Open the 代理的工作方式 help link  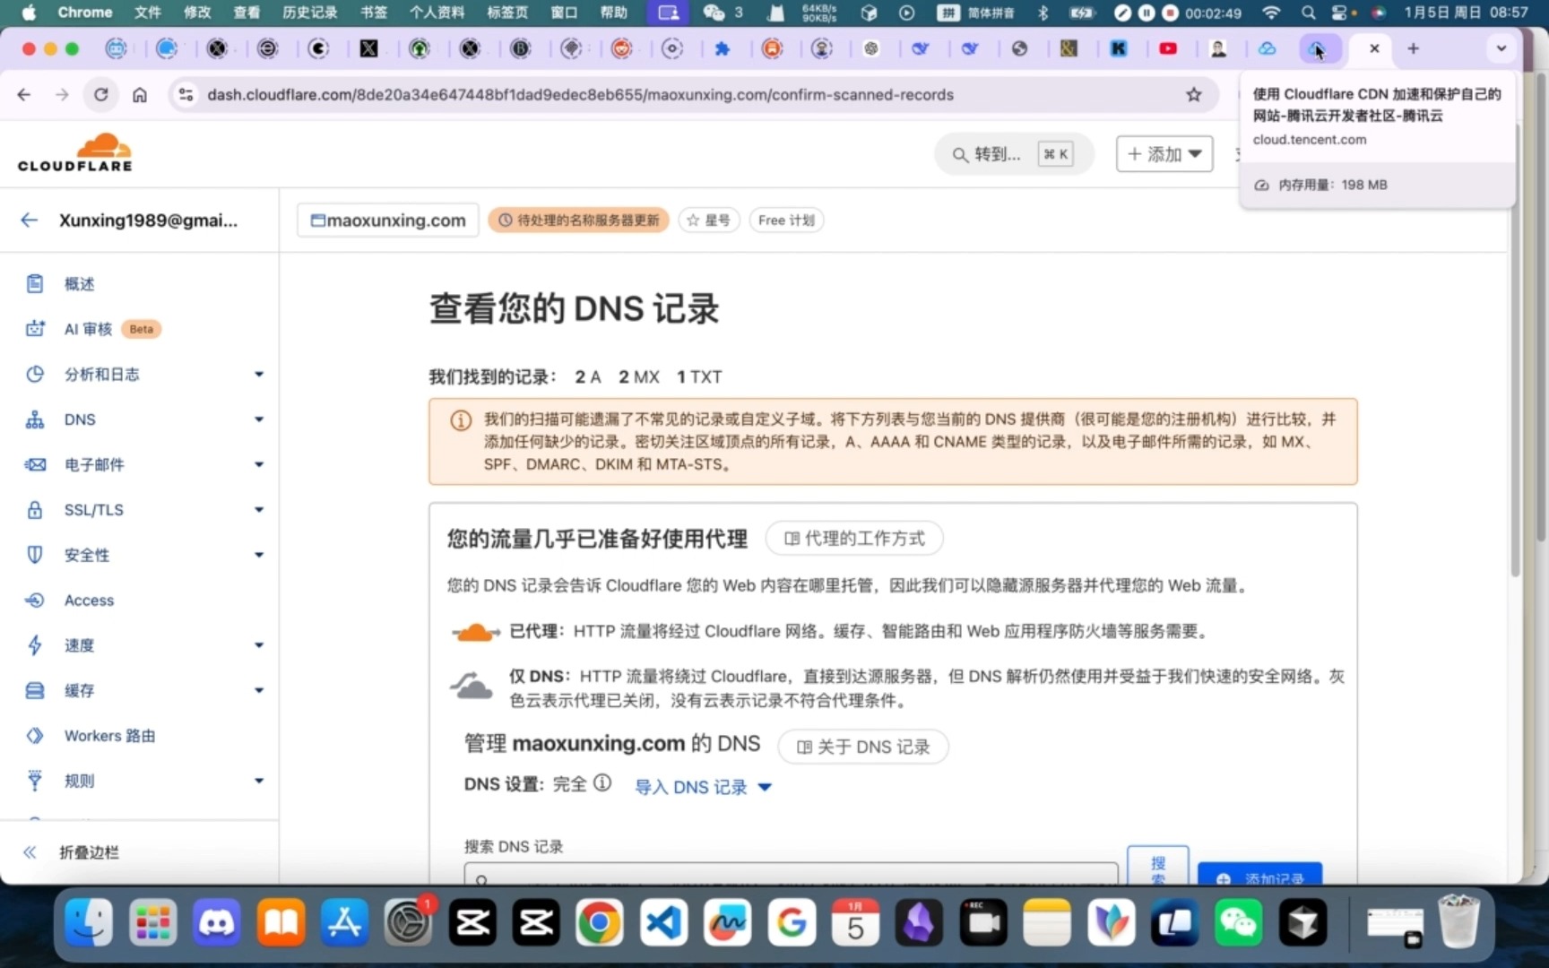tap(853, 538)
